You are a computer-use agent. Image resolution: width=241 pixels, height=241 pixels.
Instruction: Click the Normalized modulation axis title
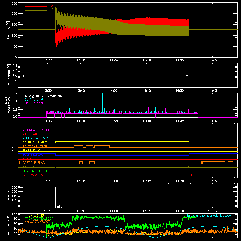coord(8,105)
